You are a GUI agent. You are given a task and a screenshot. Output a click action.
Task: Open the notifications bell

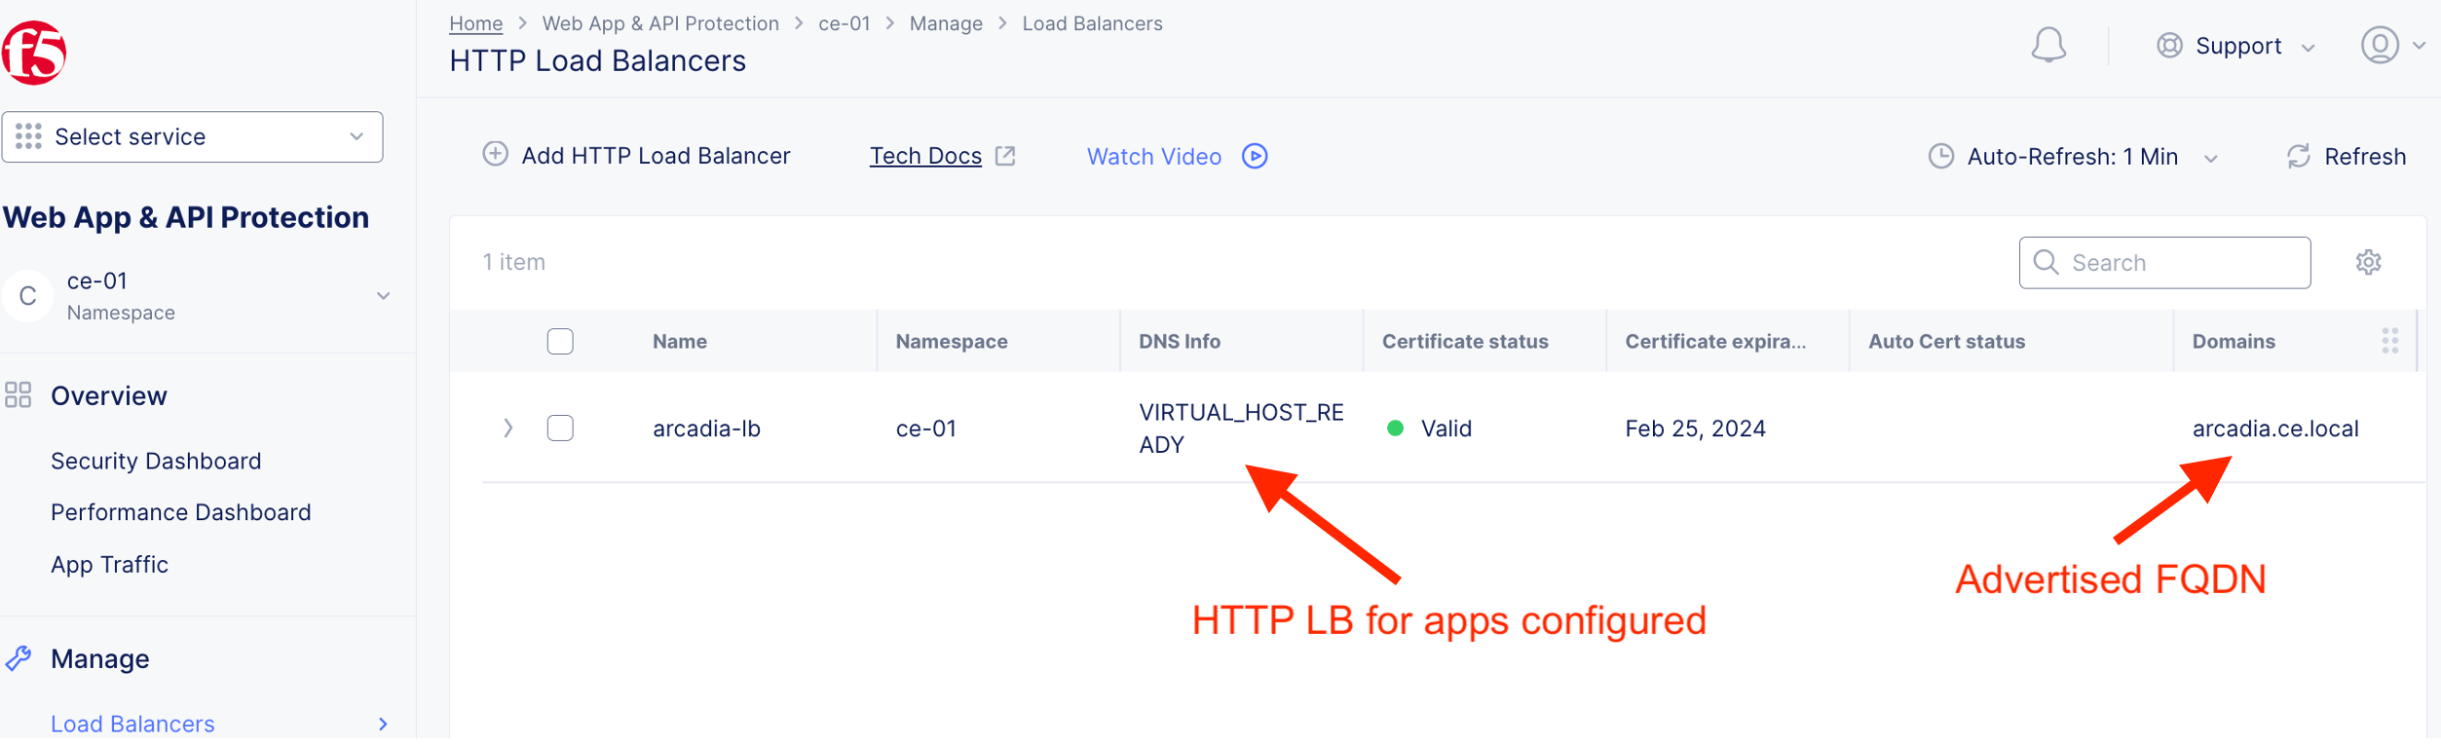(2047, 45)
